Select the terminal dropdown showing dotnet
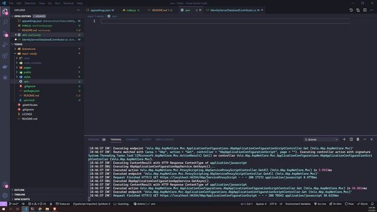The height and width of the screenshot is (212, 377). click(x=321, y=140)
